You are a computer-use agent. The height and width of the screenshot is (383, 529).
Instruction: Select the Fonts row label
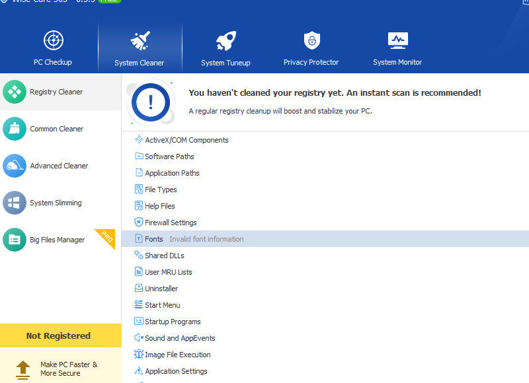[x=154, y=239]
